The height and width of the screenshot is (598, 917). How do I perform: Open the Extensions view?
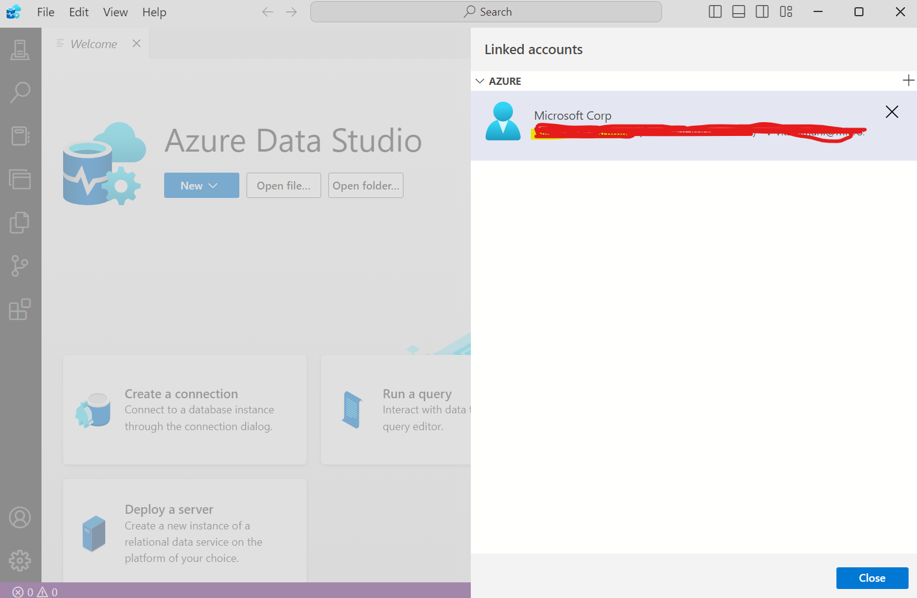pyautogui.click(x=20, y=309)
